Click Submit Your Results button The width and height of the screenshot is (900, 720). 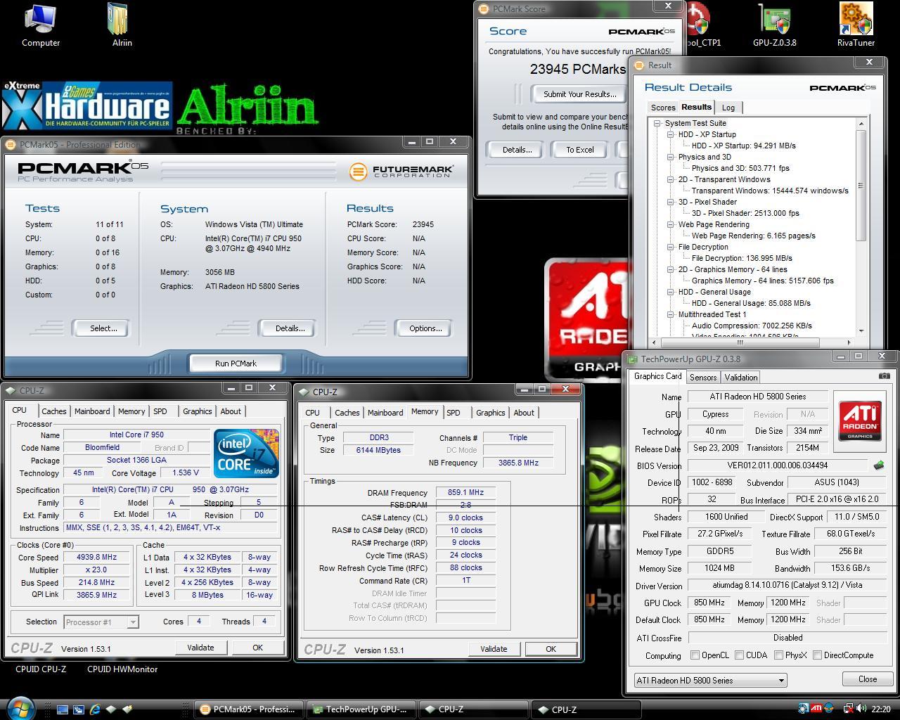pyautogui.click(x=579, y=94)
